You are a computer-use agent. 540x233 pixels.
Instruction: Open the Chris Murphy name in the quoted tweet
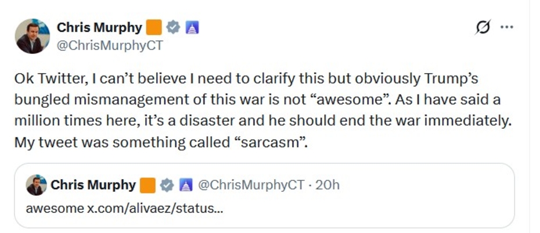(x=93, y=185)
